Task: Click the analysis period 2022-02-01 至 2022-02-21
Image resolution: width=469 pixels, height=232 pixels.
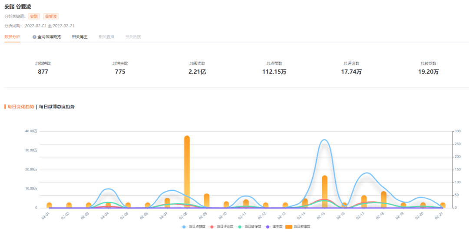Action: 50,26
